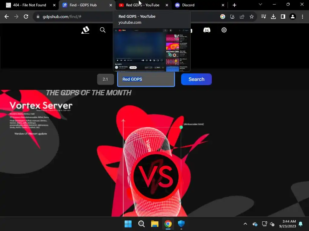The height and width of the screenshot is (231, 309).
Task: Go back with the browser back arrow
Action: coord(7,17)
